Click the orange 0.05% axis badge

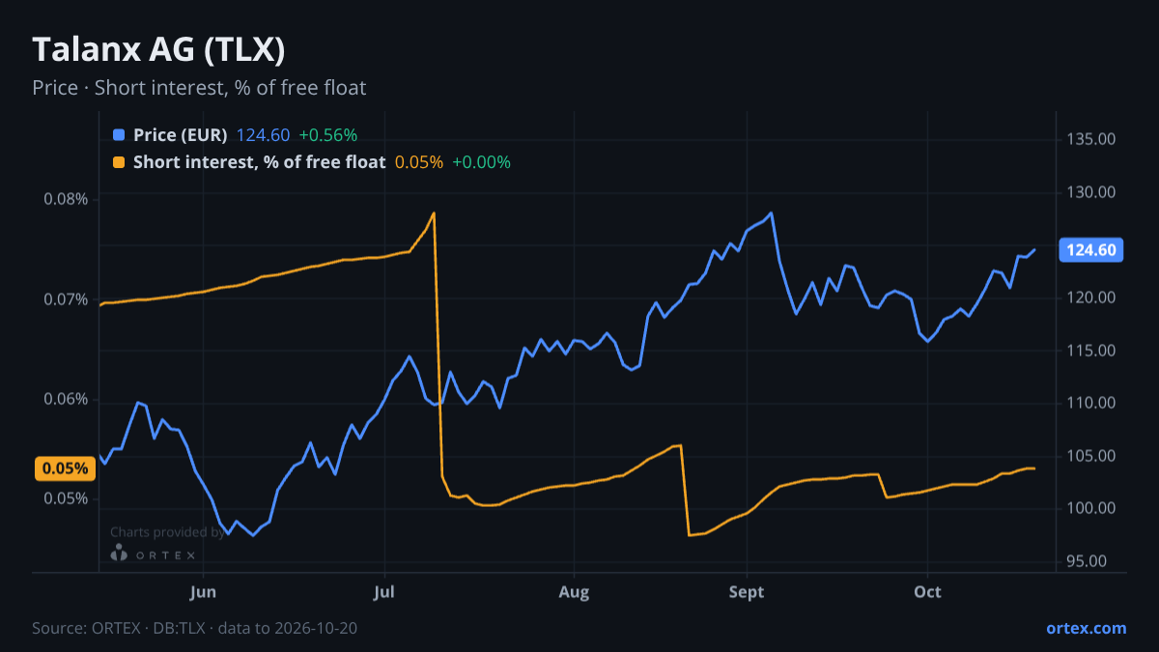click(x=66, y=468)
